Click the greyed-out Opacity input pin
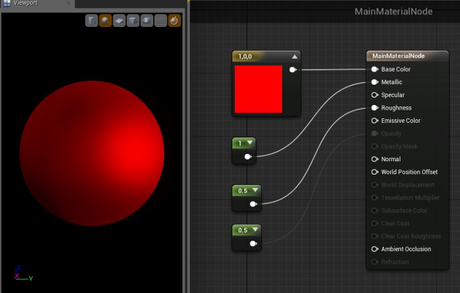 [374, 133]
